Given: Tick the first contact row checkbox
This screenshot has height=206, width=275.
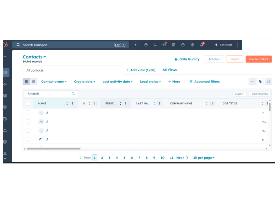Looking at the screenshot, I should click(x=28, y=113).
